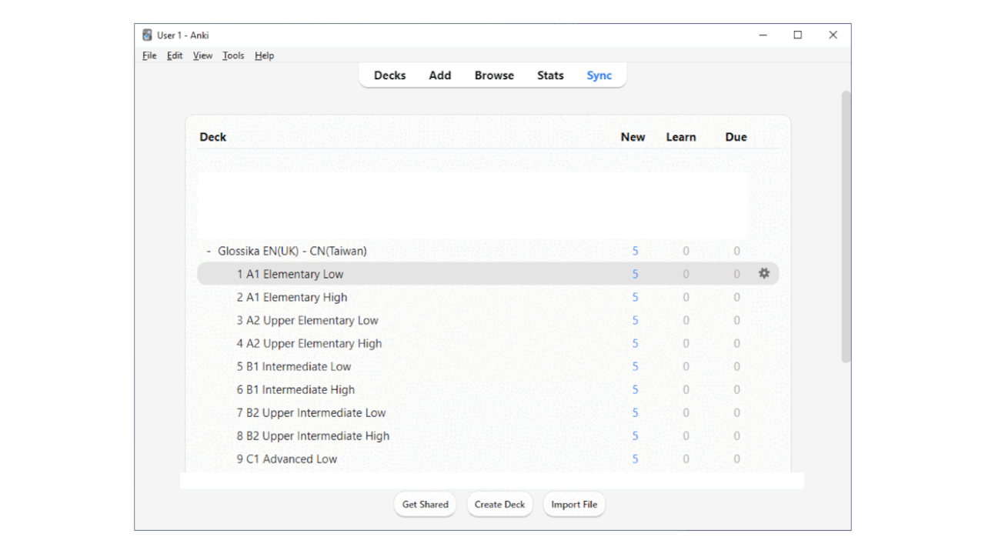
Task: Click the Anki app icon in title bar
Action: click(x=147, y=35)
